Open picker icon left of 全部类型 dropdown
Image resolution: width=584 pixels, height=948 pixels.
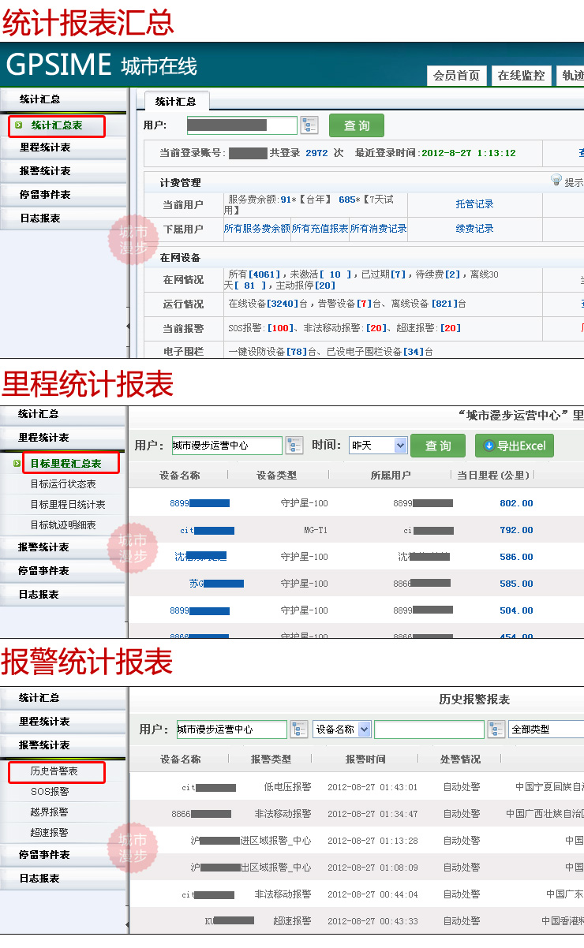click(496, 730)
